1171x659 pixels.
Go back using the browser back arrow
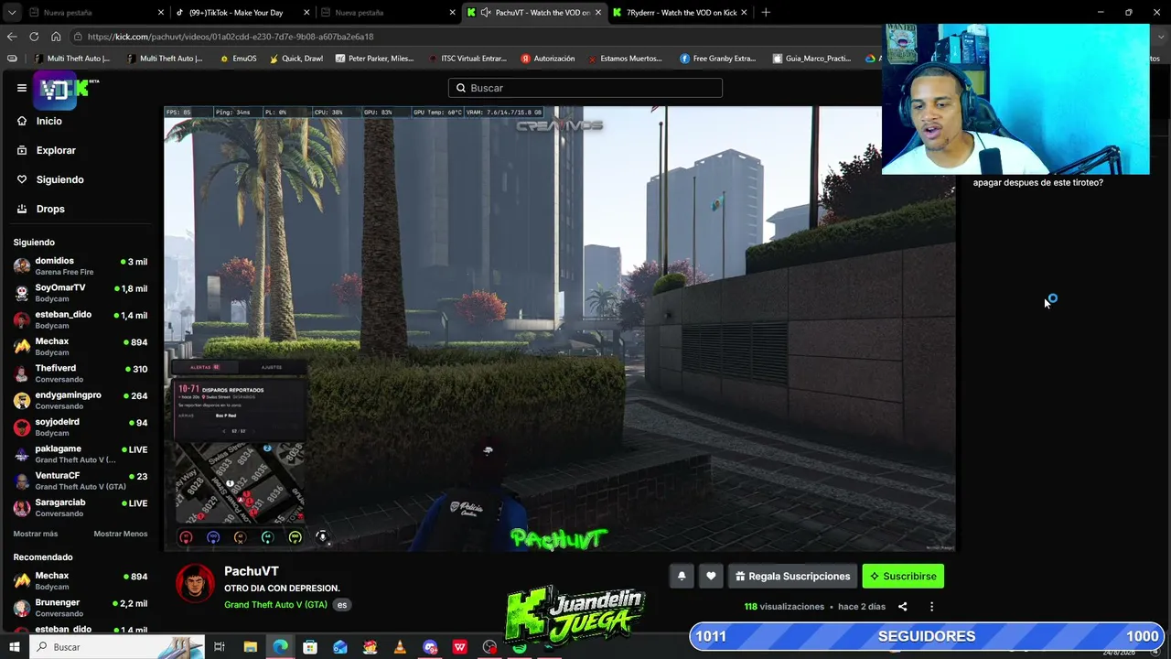(12, 37)
